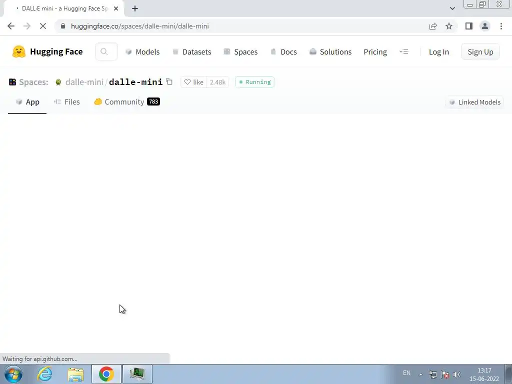Image resolution: width=512 pixels, height=384 pixels.
Task: Open Windows Explorer from taskbar
Action: coord(75,374)
